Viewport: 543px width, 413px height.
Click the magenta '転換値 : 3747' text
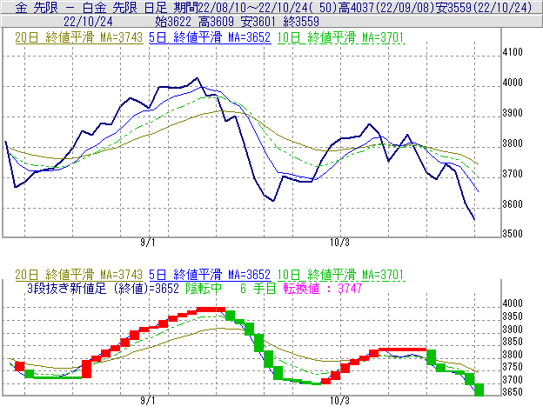pyautogui.click(x=322, y=288)
